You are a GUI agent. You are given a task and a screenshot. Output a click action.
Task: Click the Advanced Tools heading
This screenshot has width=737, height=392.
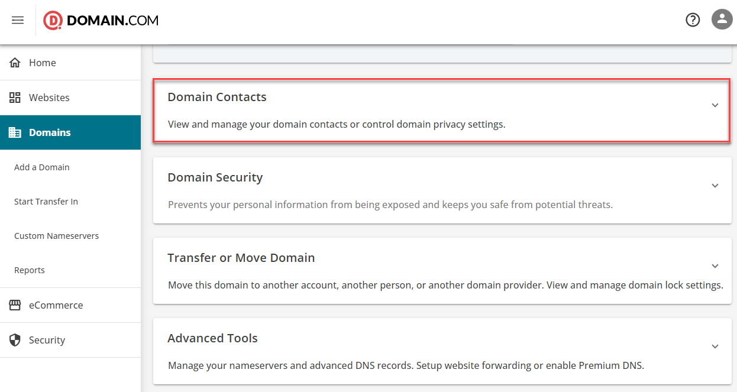coord(212,338)
